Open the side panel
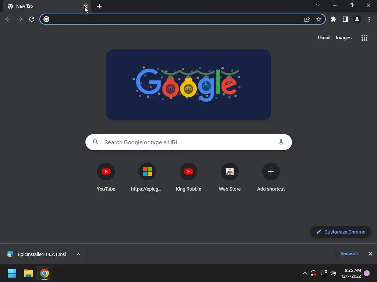Image resolution: width=377 pixels, height=282 pixels. pos(345,19)
